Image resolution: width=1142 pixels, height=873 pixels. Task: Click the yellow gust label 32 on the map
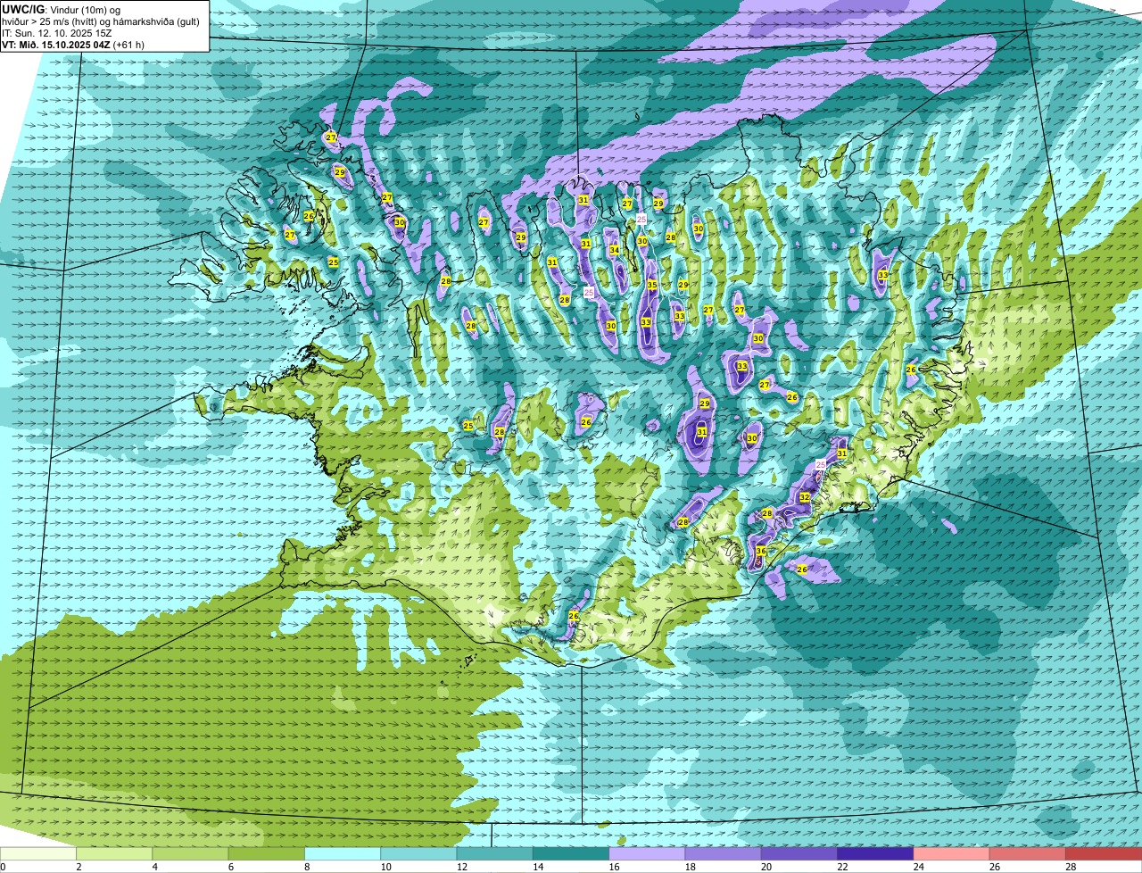coord(805,498)
